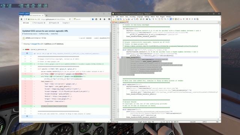Click "INS" in Notepad++ status bar
This screenshot has height=135, width=240.
click(x=217, y=122)
